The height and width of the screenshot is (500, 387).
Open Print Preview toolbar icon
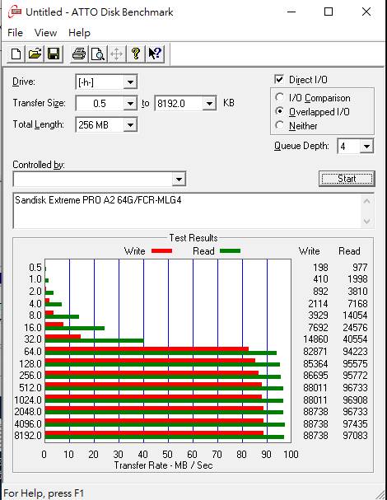(97, 54)
